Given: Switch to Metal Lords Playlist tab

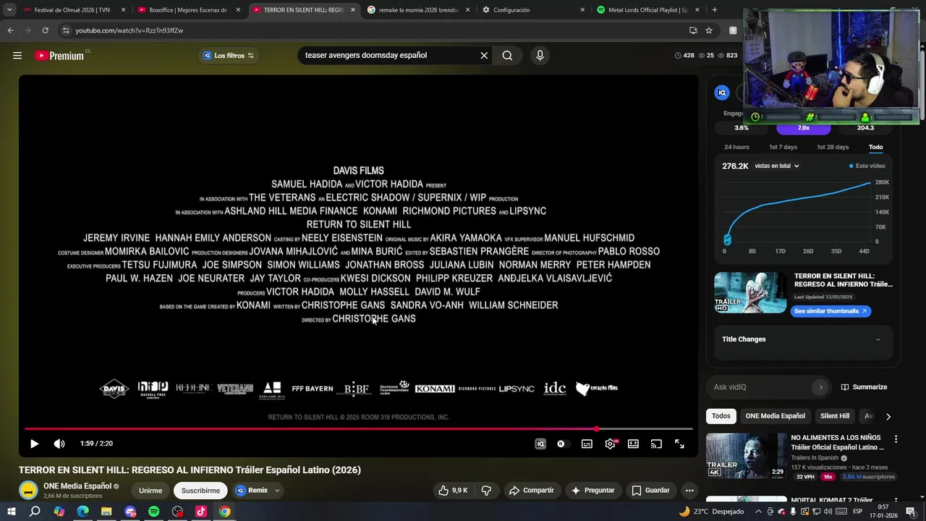Looking at the screenshot, I should (647, 10).
